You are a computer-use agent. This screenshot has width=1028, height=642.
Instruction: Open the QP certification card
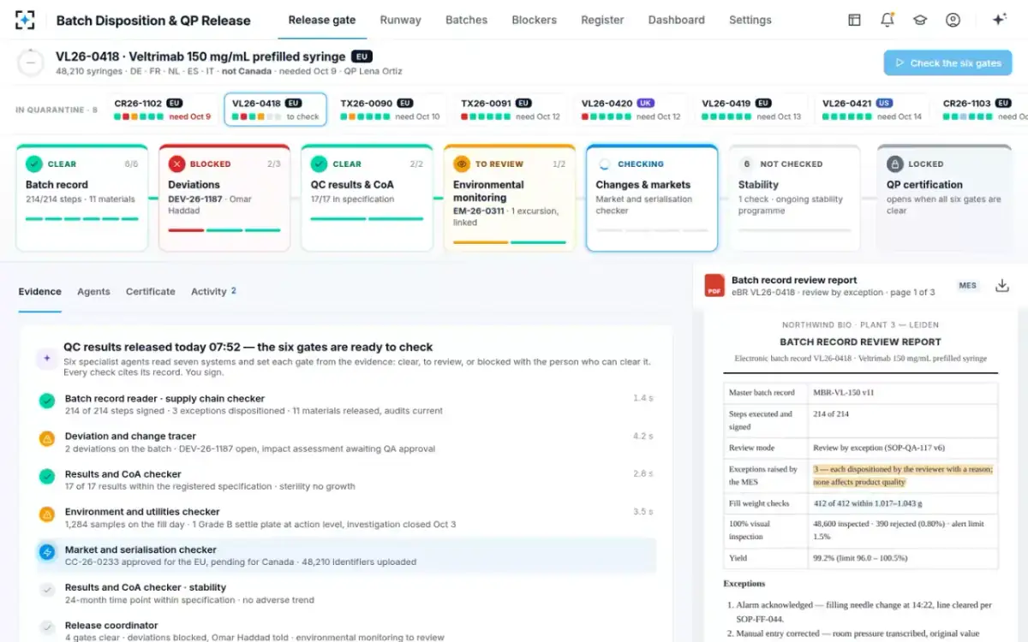(x=944, y=198)
